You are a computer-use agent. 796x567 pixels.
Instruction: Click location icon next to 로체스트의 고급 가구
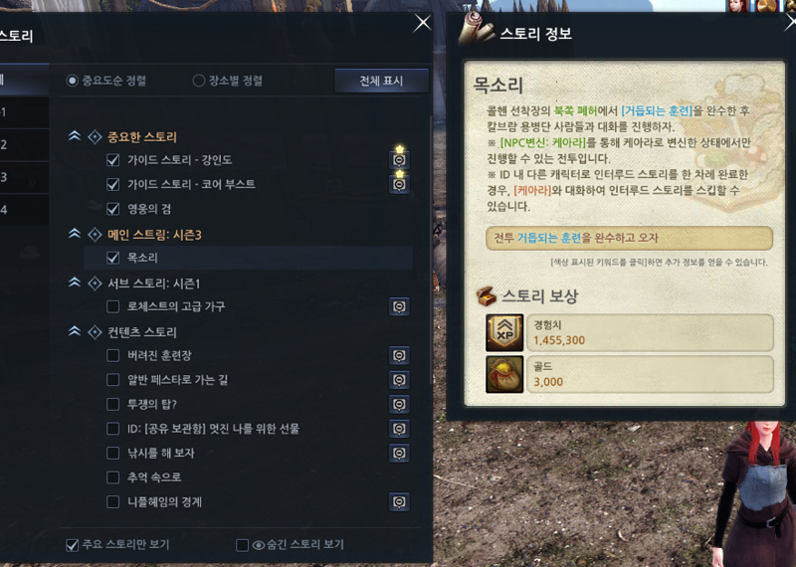click(x=400, y=306)
